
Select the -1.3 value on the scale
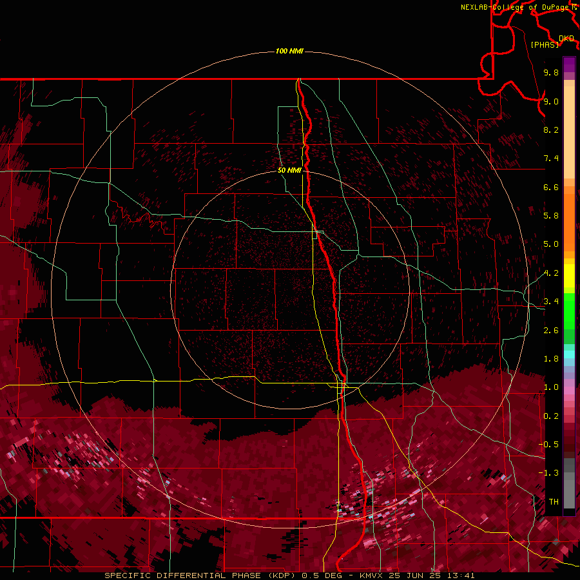[548, 473]
